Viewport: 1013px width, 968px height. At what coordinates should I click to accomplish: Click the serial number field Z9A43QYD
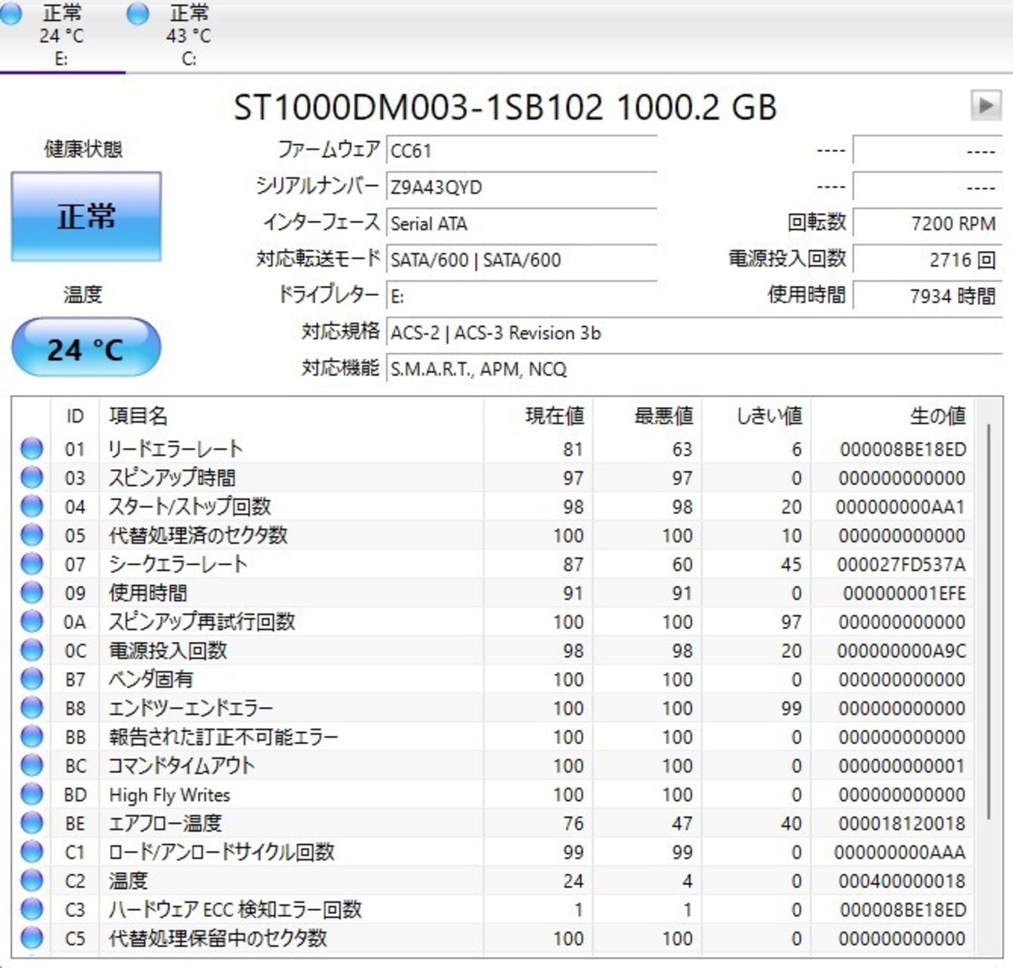(521, 188)
